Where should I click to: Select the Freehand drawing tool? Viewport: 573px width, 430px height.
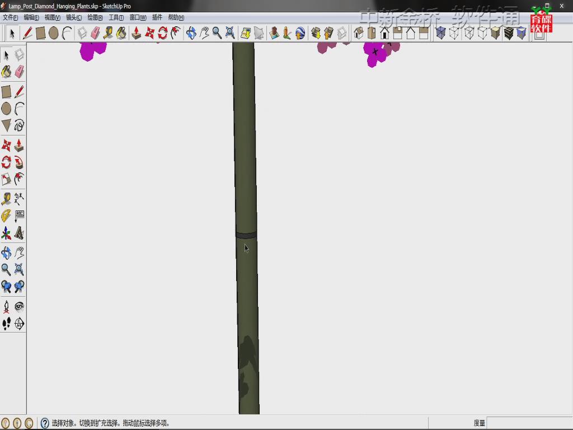(x=19, y=125)
